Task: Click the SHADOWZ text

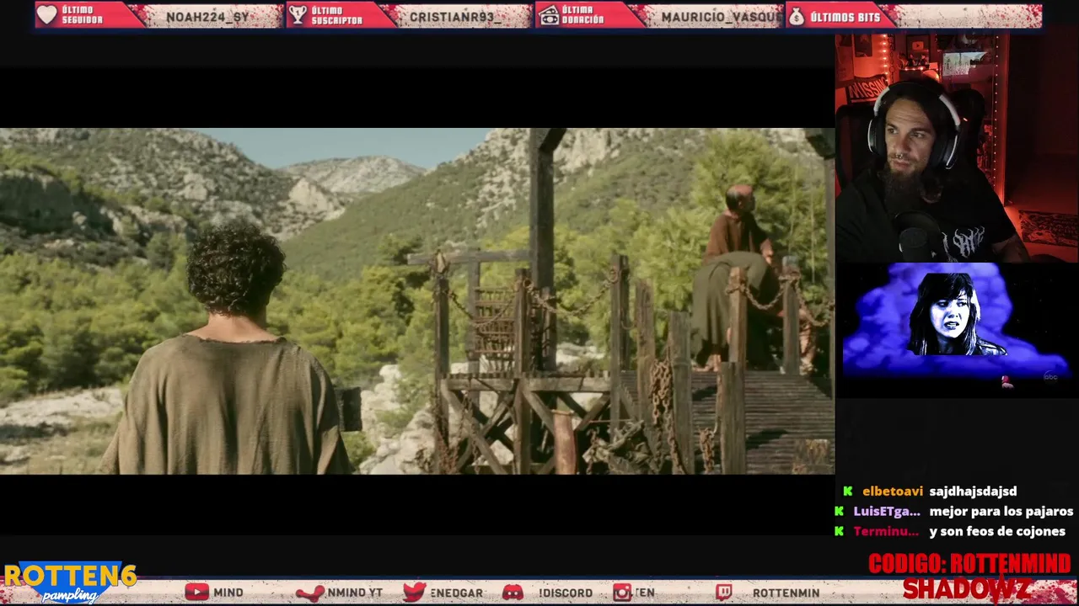Action: point(966,589)
